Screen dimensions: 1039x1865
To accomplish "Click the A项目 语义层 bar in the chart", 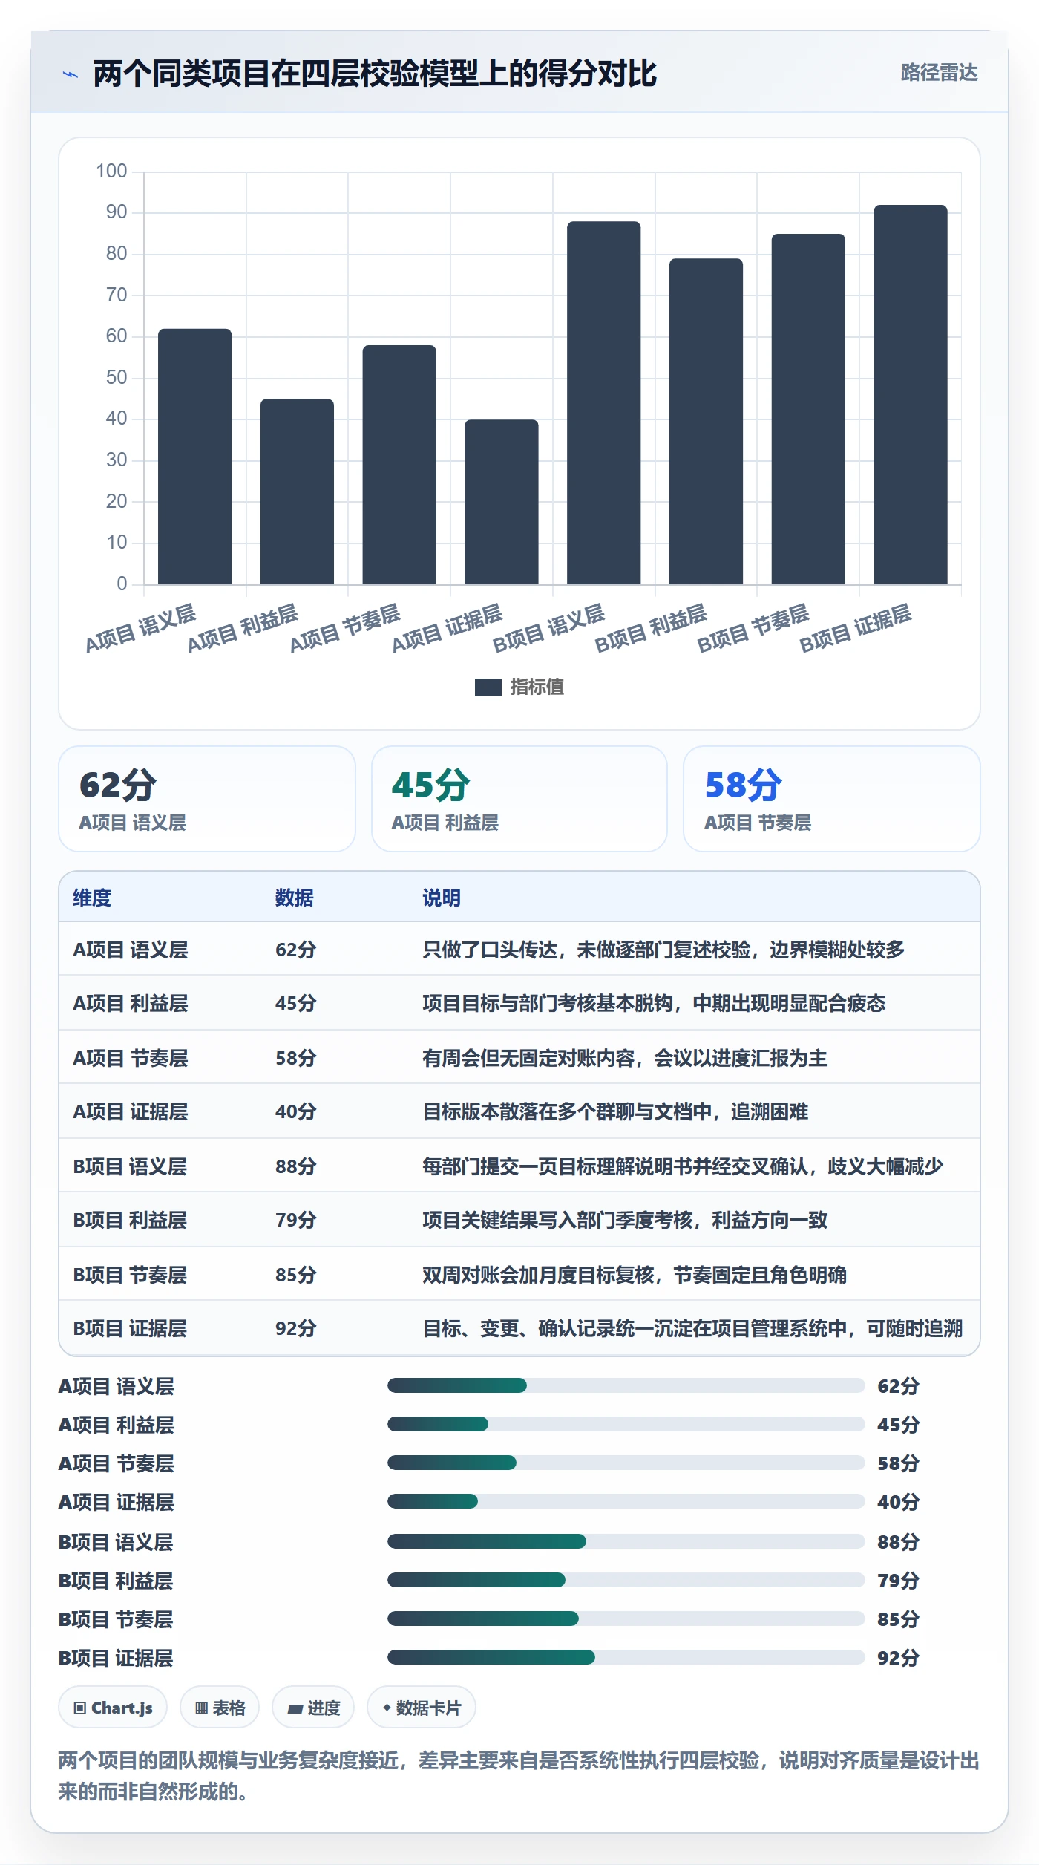I will pyautogui.click(x=194, y=456).
